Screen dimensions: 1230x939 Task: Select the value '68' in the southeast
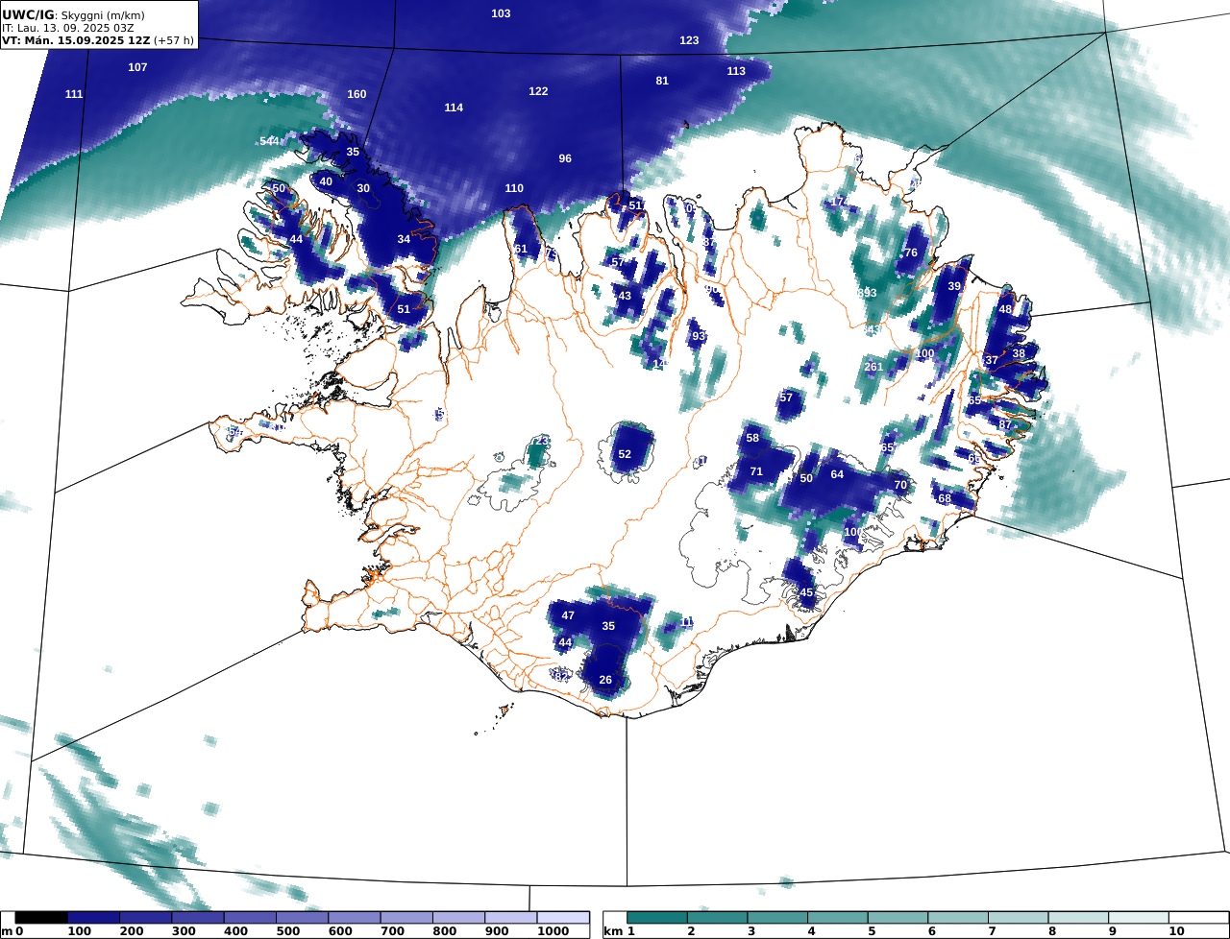[945, 498]
